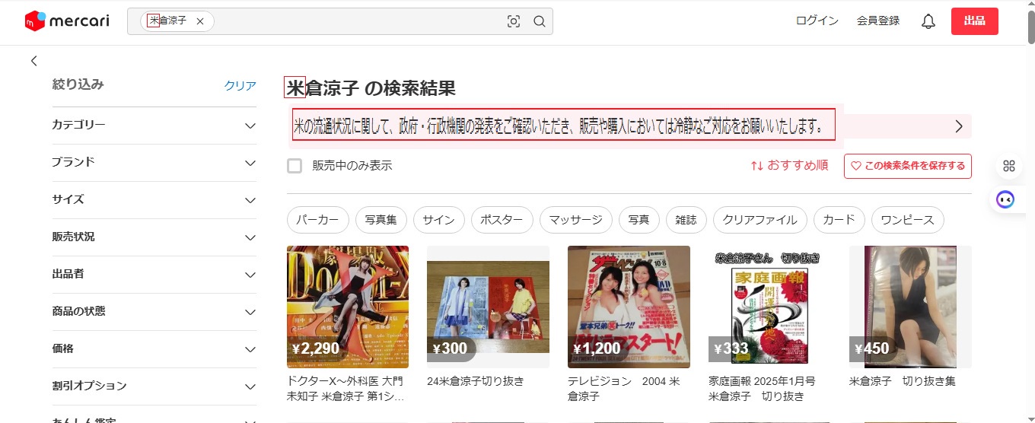This screenshot has height=423, width=1035.
Task: Expand the 割引オプション filter
Action: (x=154, y=386)
